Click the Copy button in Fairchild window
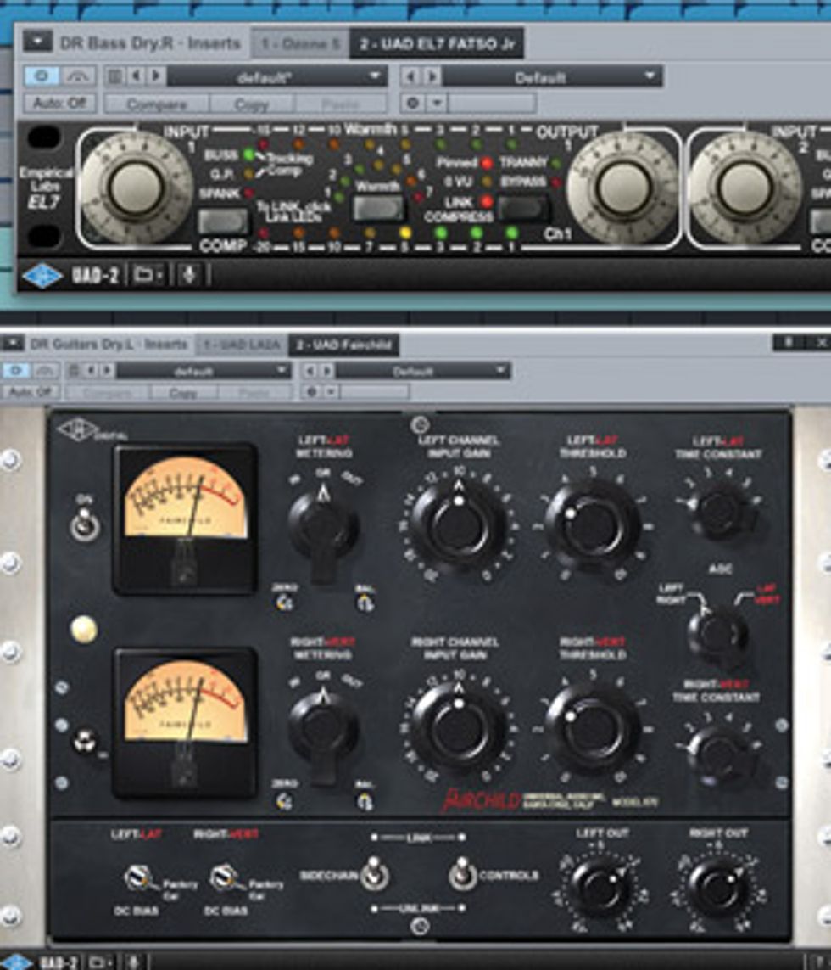This screenshot has height=970, width=831. tap(183, 393)
